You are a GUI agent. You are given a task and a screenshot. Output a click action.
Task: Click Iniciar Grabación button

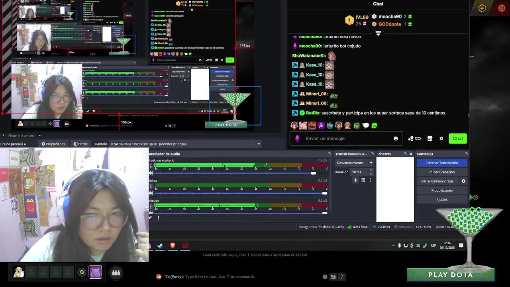pos(442,172)
